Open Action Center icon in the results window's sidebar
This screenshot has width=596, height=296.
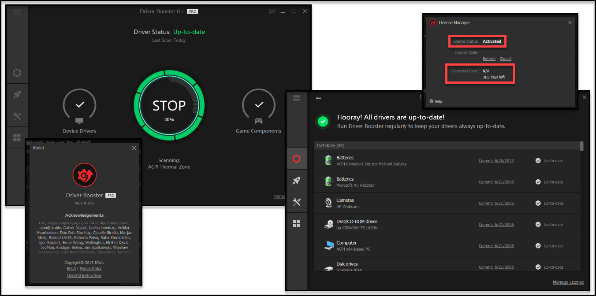point(297,223)
